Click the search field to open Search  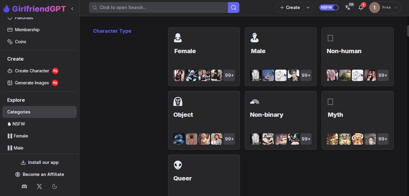coord(158,8)
